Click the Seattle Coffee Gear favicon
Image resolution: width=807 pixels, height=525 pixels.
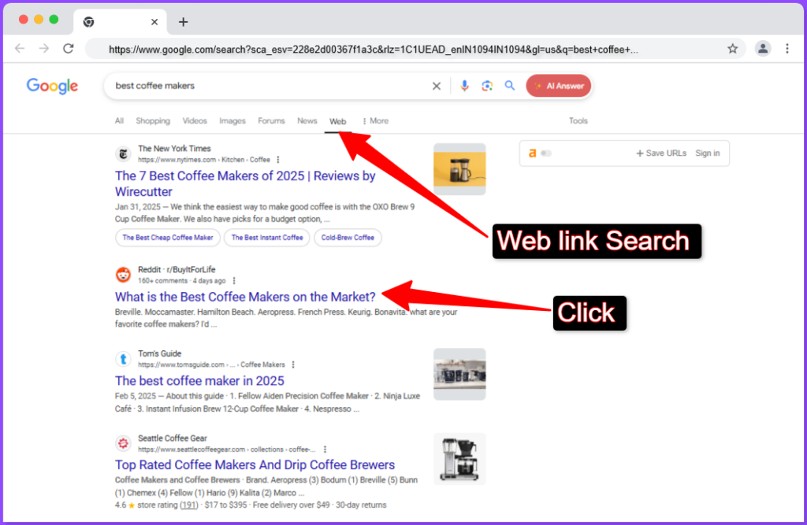pyautogui.click(x=123, y=443)
